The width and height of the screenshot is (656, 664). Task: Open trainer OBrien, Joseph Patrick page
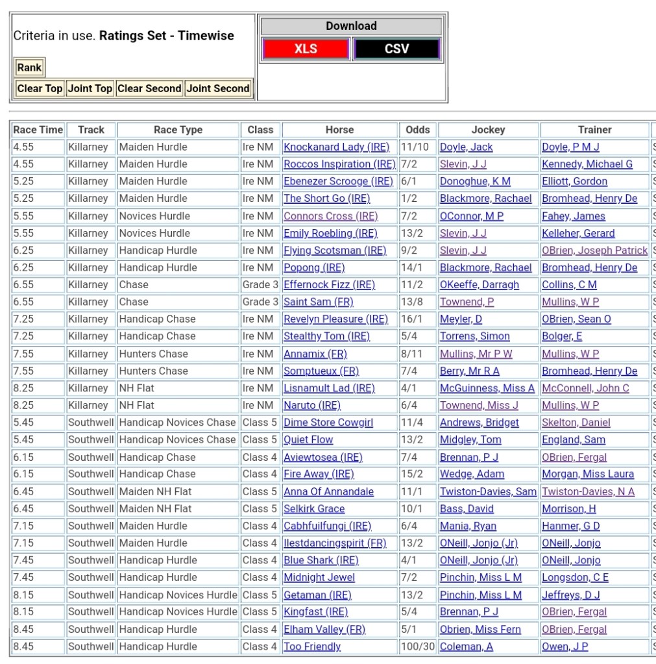click(x=594, y=251)
